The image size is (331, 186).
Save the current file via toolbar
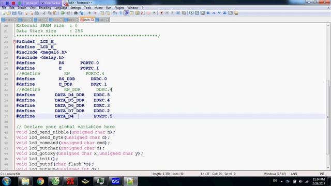[x=14, y=13]
